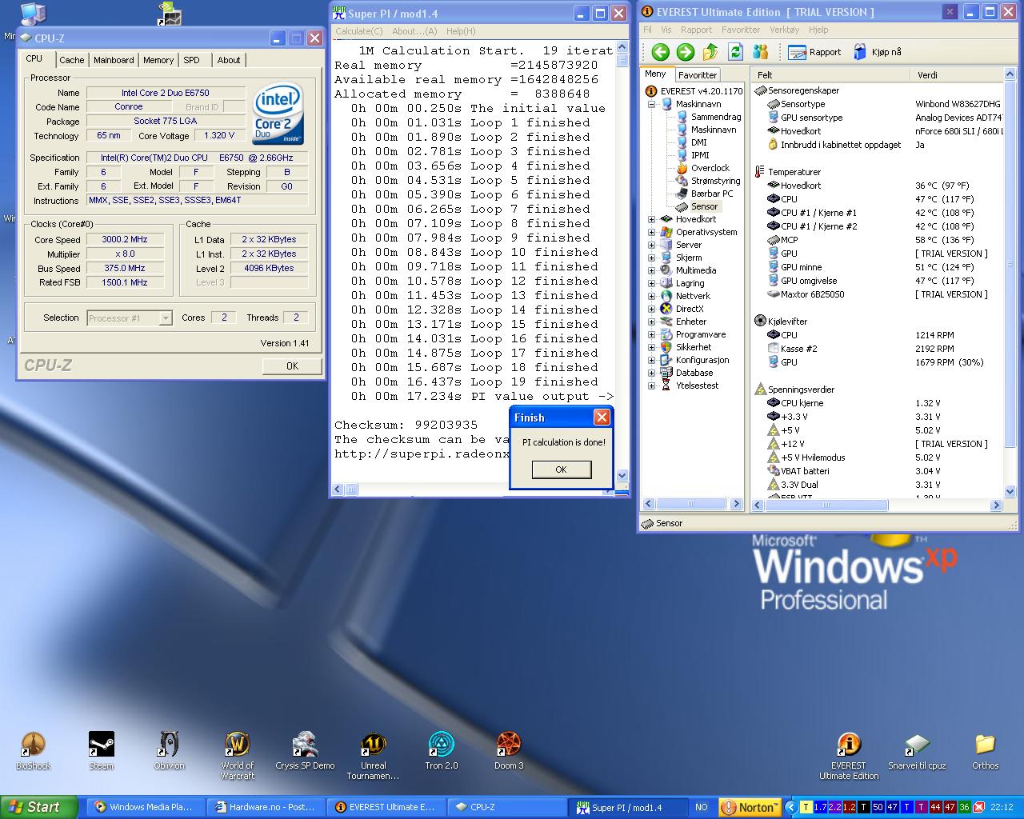Expand the Operativsystem node in EVEREST tree
Image resolution: width=1024 pixels, height=819 pixels.
651,232
